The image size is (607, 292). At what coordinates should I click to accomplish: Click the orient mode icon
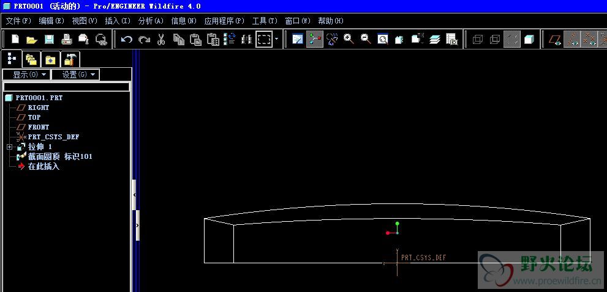click(x=332, y=39)
